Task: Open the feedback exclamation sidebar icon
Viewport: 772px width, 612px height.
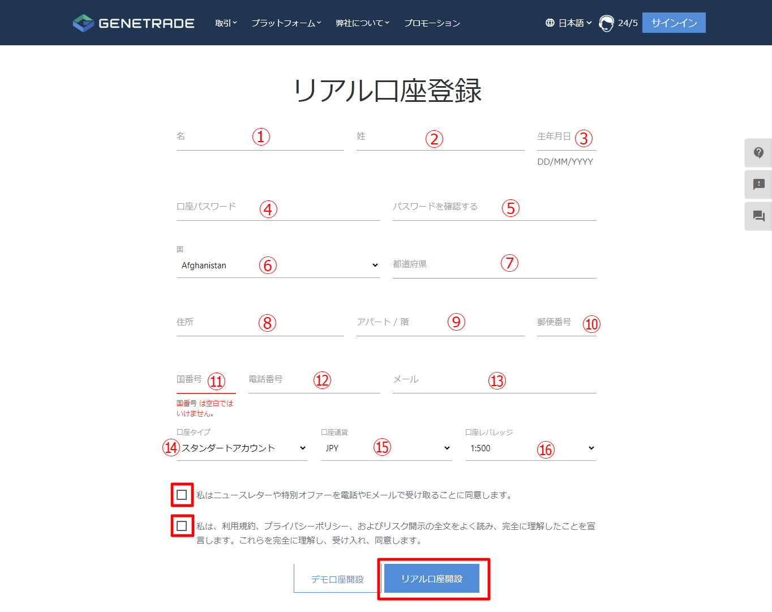Action: (758, 185)
